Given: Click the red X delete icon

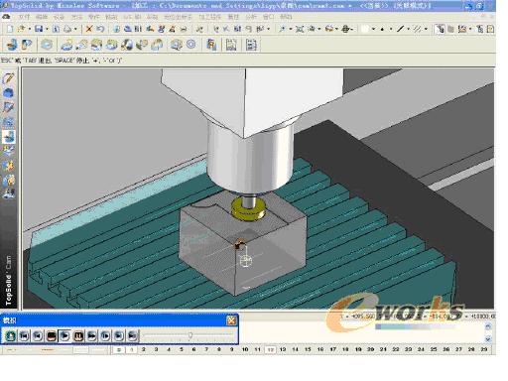Looking at the screenshot, I should pos(89,29).
